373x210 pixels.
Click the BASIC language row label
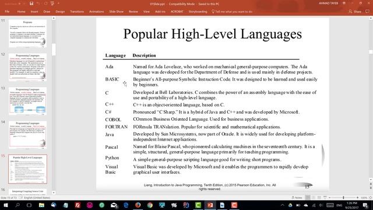point(112,79)
